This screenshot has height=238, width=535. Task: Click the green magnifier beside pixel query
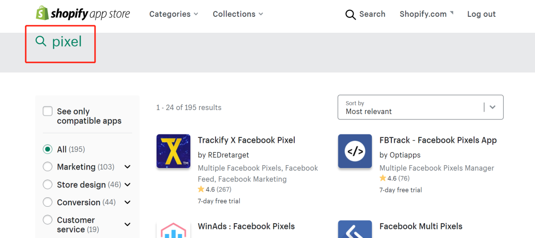pos(41,41)
